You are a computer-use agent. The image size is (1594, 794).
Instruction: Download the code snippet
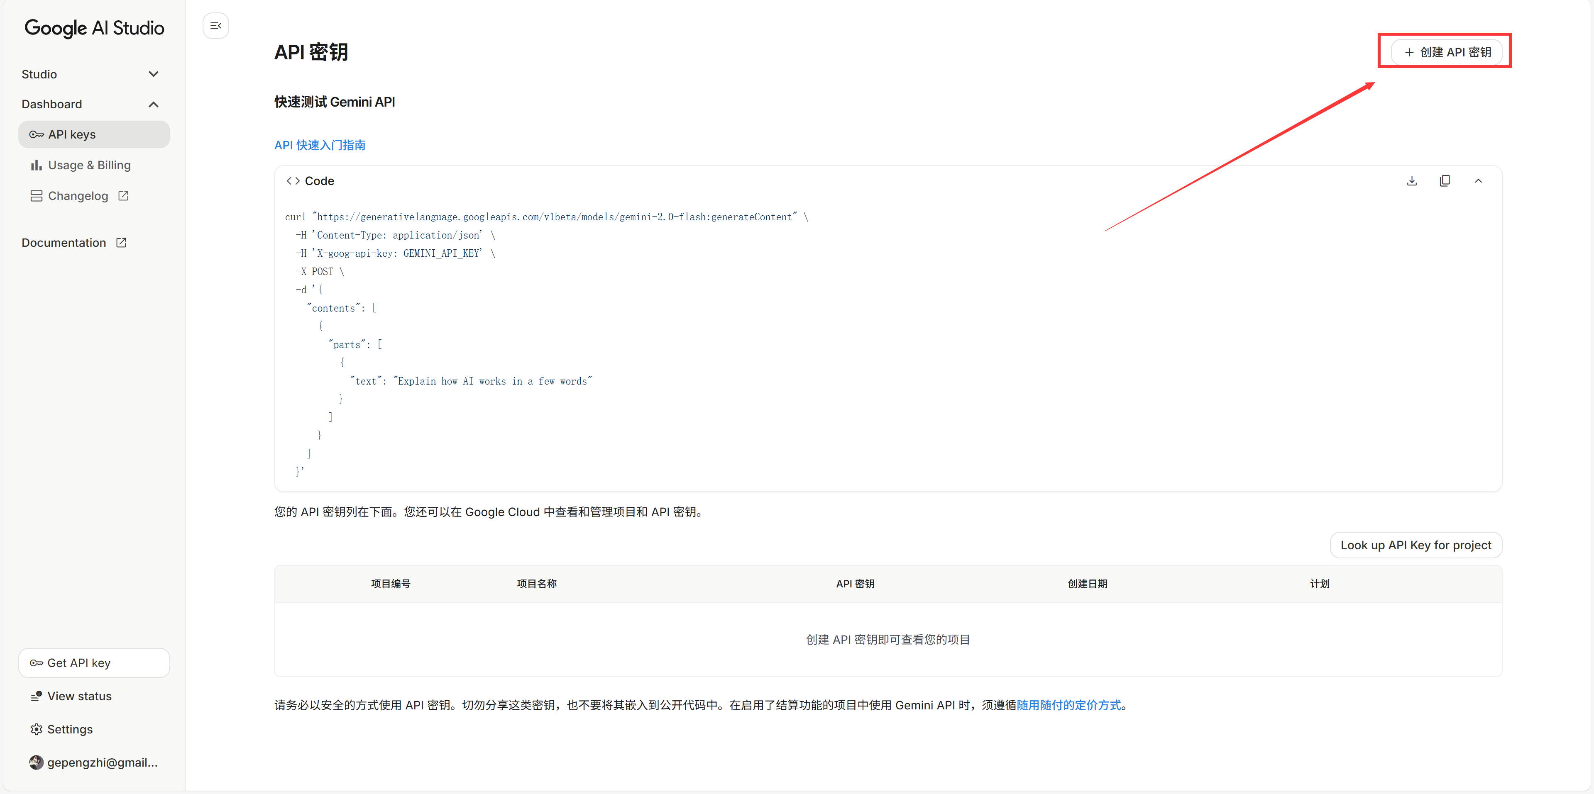pyautogui.click(x=1411, y=181)
